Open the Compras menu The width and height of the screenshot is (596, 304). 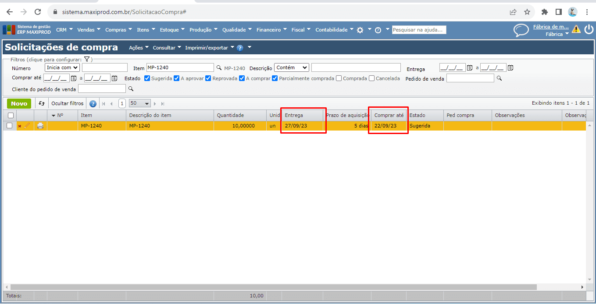tap(118, 30)
